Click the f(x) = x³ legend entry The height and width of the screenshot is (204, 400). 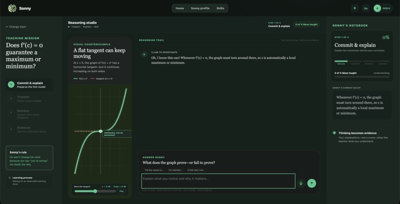(80, 79)
